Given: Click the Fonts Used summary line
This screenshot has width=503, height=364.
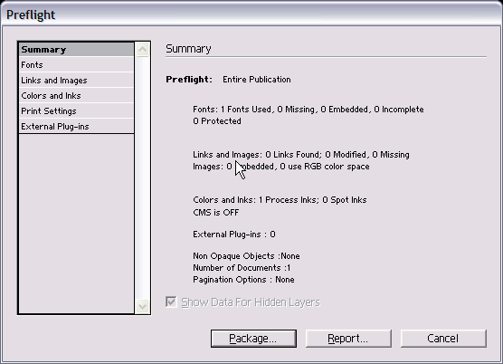Looking at the screenshot, I should pyautogui.click(x=308, y=110).
